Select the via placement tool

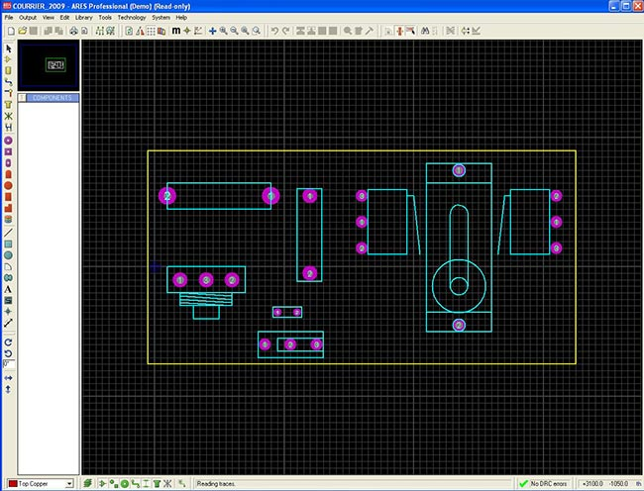[x=8, y=93]
